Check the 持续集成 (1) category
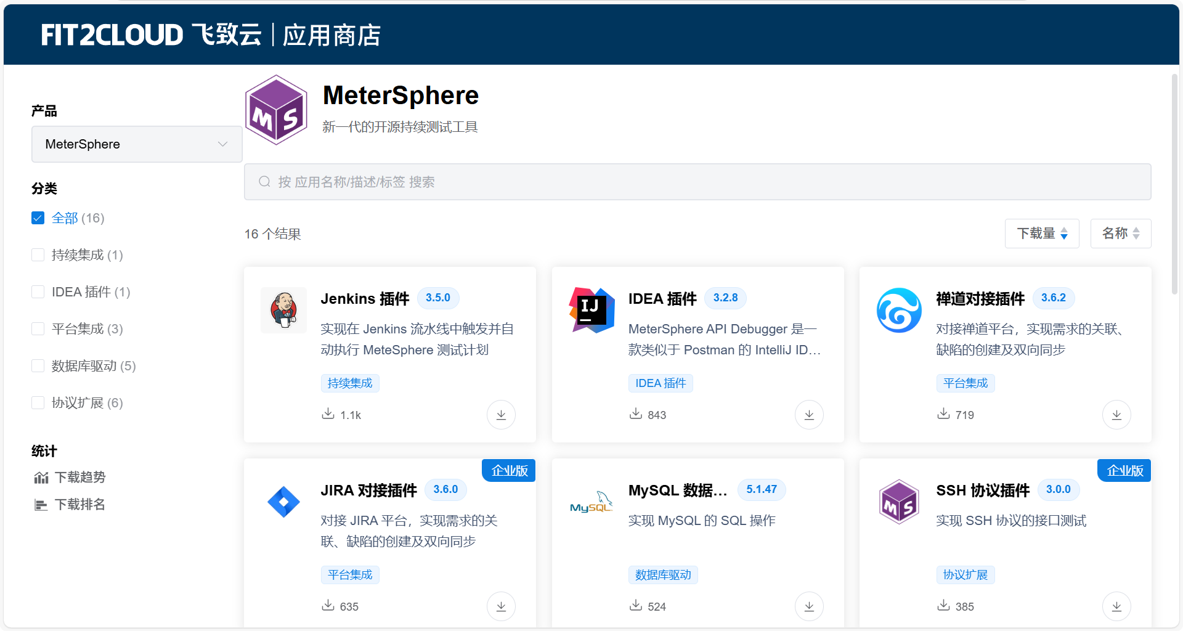This screenshot has width=1183, height=631. click(38, 255)
